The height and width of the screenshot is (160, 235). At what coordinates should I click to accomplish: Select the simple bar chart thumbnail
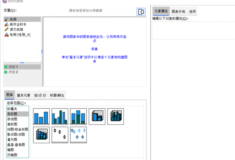coord(41,117)
